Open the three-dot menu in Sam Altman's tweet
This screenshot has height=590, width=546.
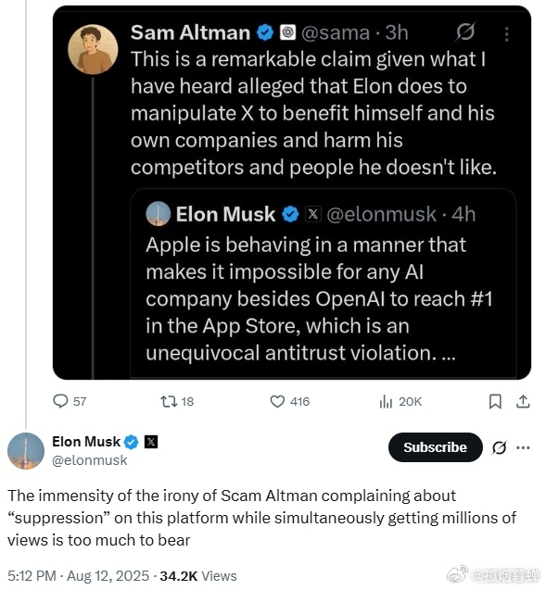(507, 34)
